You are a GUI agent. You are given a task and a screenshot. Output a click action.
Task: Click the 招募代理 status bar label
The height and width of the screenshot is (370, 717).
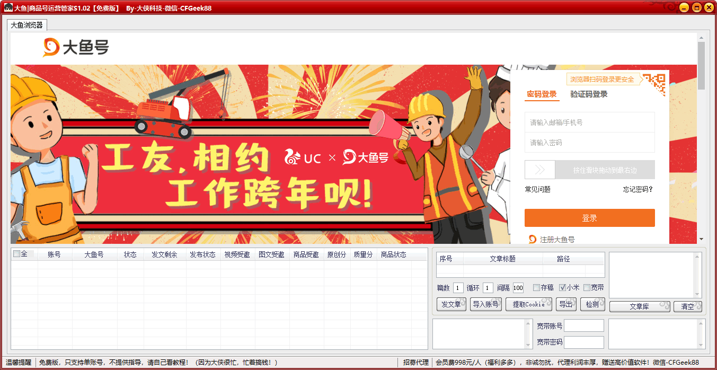pos(416,362)
